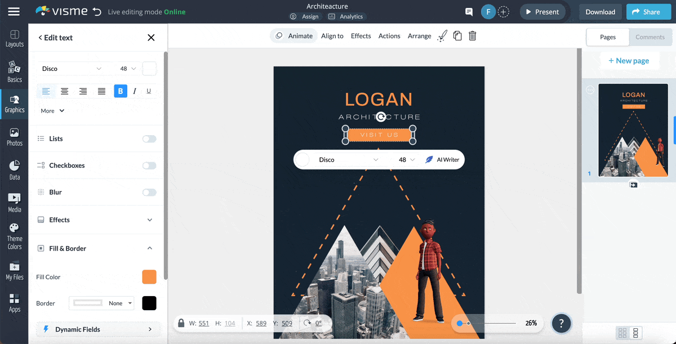Image resolution: width=676 pixels, height=344 pixels.
Task: Open the Data panel
Action: pos(14,169)
